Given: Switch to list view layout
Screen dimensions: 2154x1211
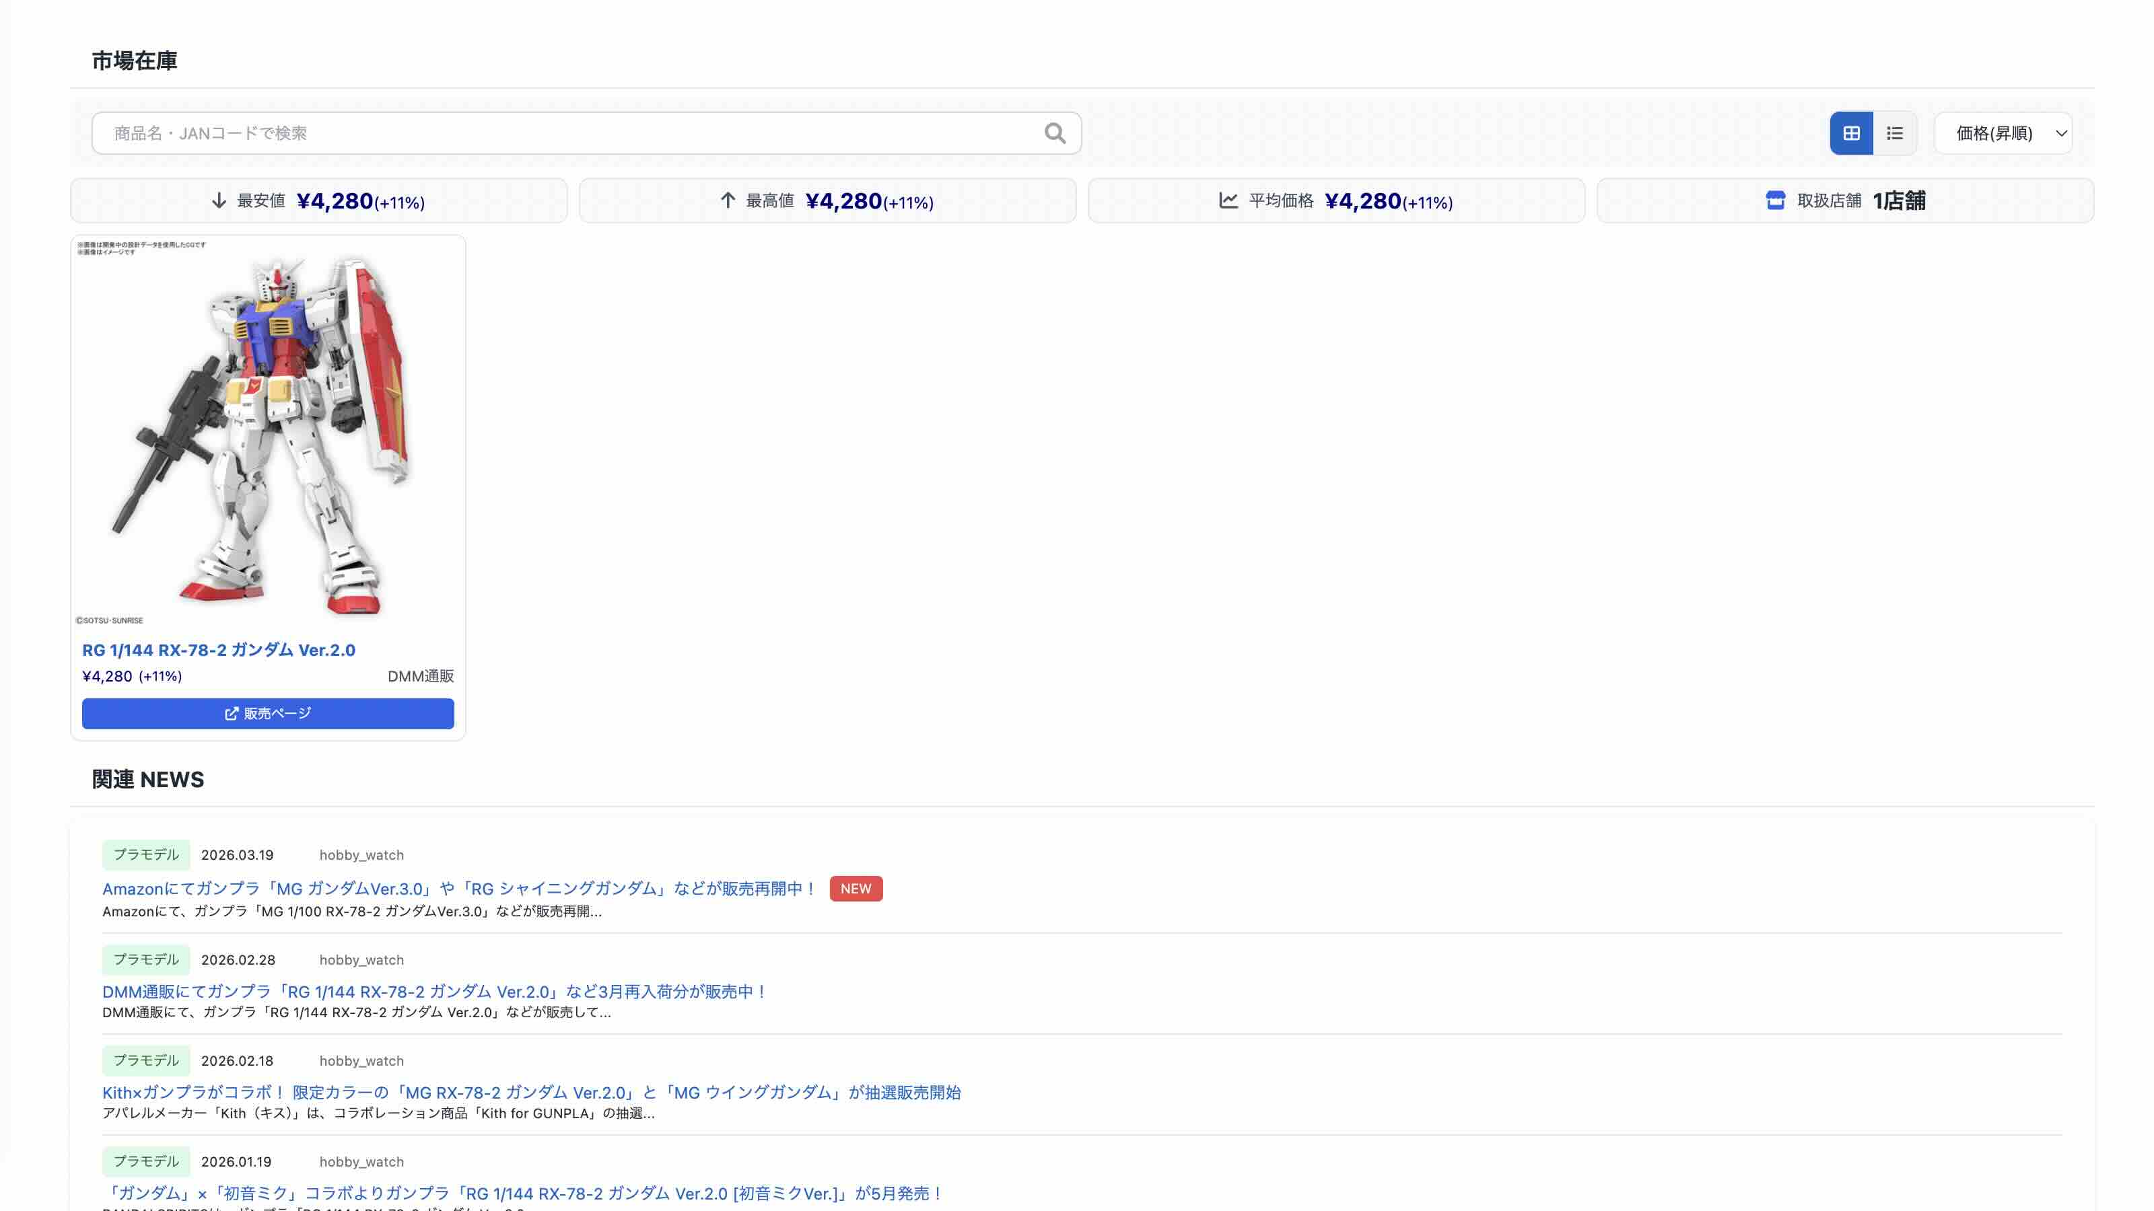Looking at the screenshot, I should [x=1895, y=133].
